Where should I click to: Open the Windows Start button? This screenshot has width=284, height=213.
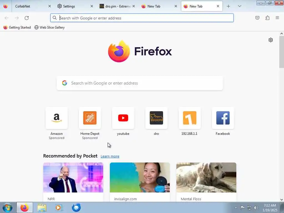click(x=7, y=207)
